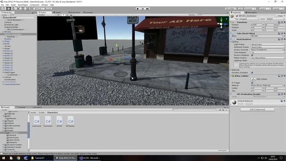The image size is (286, 161).
Task: Open the Motion Vectors dropdown
Action: click(268, 58)
